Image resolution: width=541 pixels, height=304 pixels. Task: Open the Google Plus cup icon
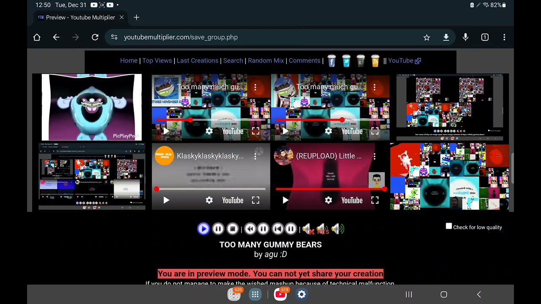pyautogui.click(x=361, y=61)
